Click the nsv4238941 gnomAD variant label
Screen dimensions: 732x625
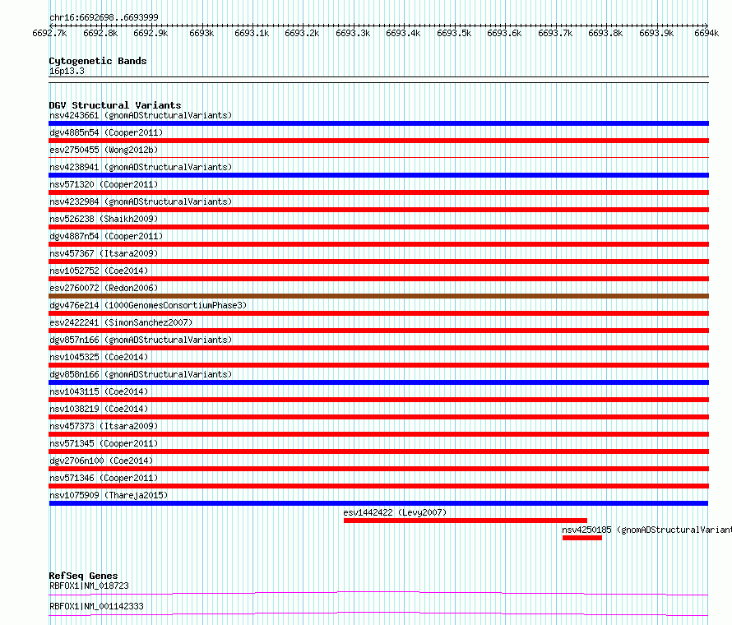coord(141,167)
